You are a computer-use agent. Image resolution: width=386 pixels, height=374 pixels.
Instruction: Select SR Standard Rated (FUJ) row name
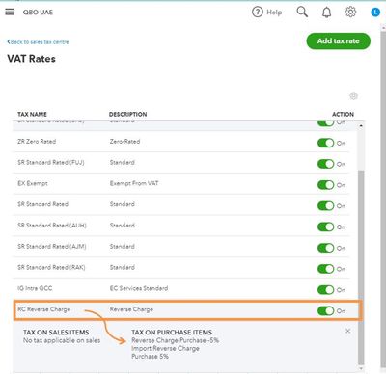click(51, 162)
